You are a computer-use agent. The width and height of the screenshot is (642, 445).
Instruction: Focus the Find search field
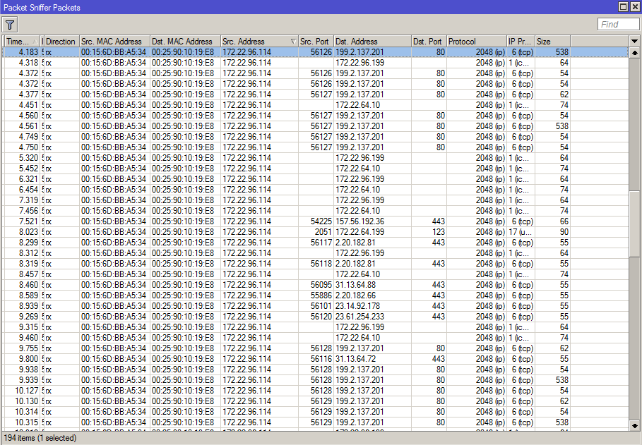coord(618,25)
